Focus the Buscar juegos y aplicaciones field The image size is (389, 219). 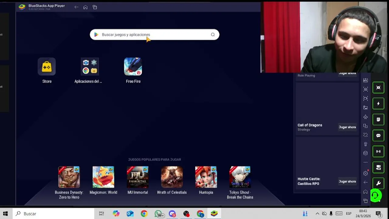pos(154,35)
